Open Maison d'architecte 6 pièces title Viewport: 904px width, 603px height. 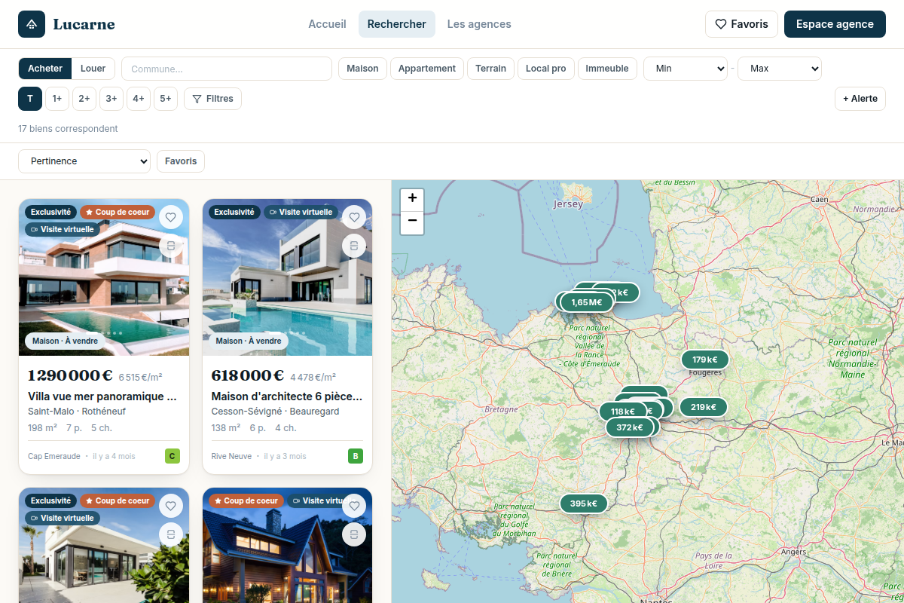coord(287,396)
